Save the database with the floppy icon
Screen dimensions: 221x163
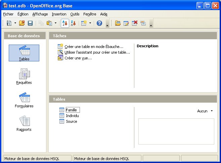[x=30, y=23]
